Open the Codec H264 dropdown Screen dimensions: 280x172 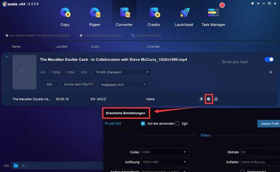[165, 152]
